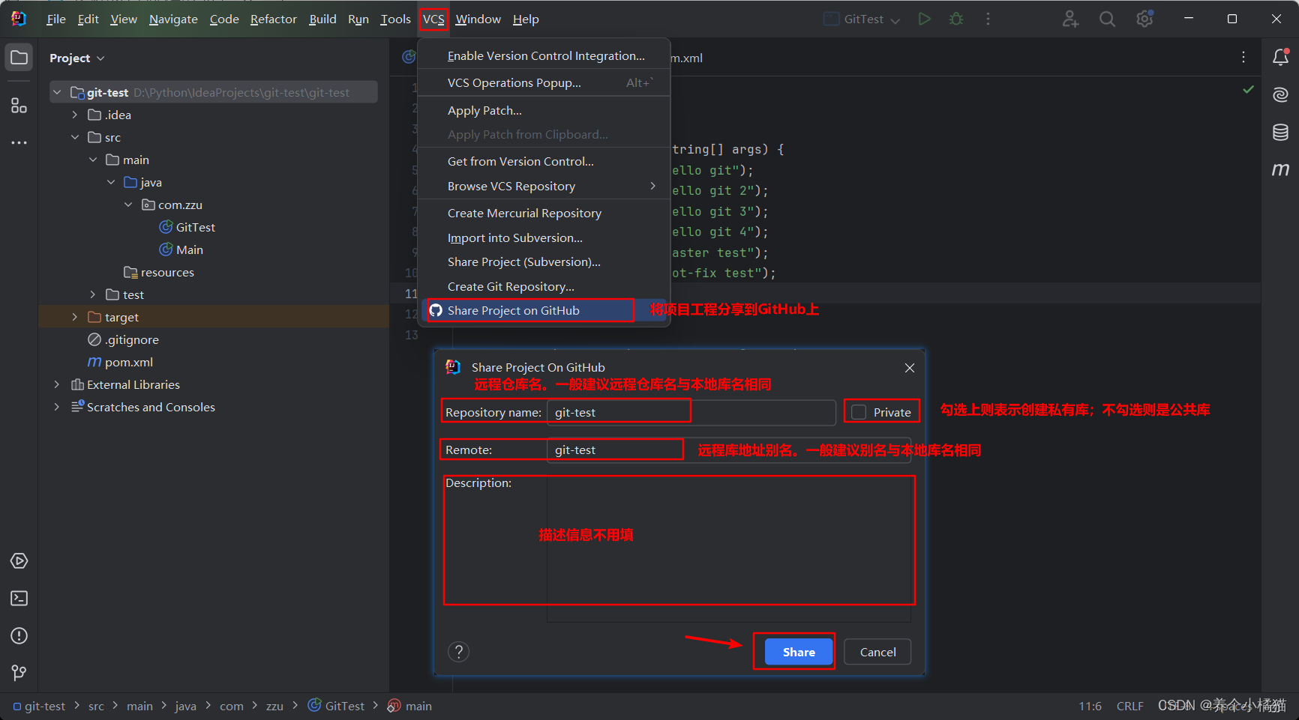Choose Share Project on GitHub
This screenshot has height=720, width=1299.
click(543, 310)
